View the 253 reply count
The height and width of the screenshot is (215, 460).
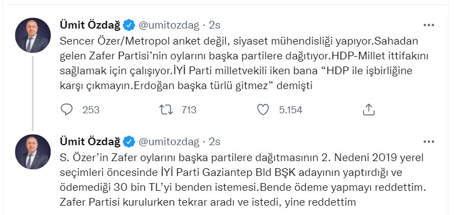tap(91, 110)
